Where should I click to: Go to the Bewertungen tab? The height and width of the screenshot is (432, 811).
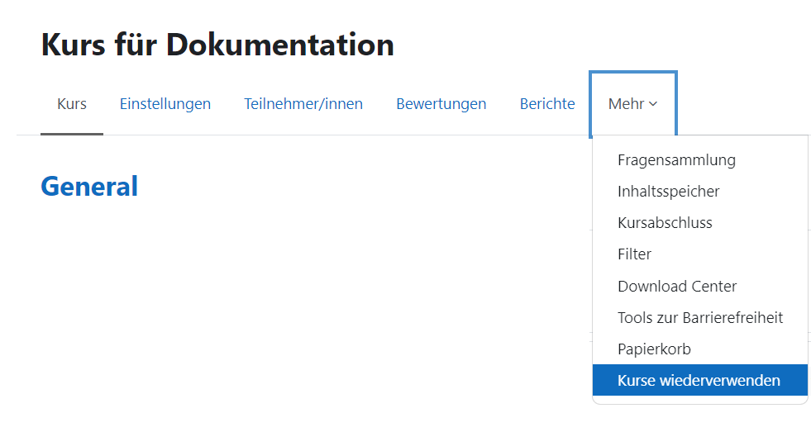click(x=441, y=104)
